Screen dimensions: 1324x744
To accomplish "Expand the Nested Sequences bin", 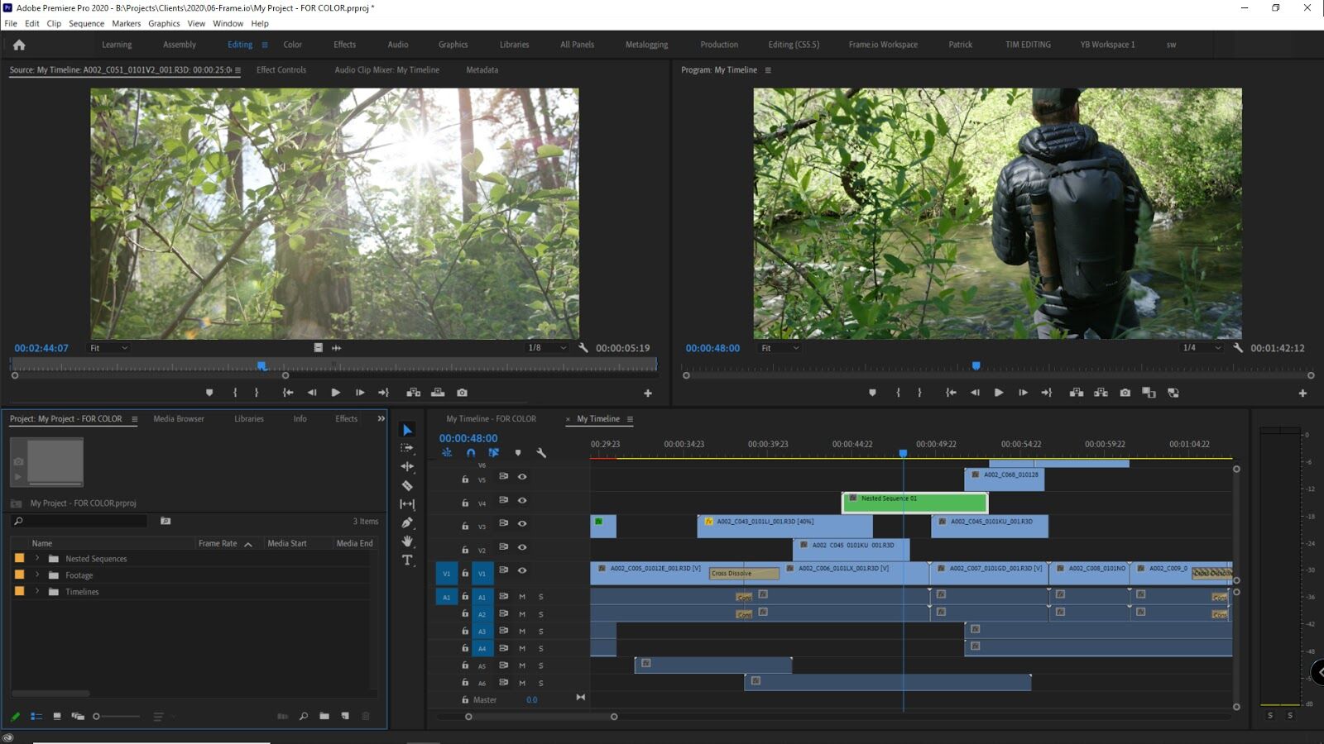I will tap(38, 558).
